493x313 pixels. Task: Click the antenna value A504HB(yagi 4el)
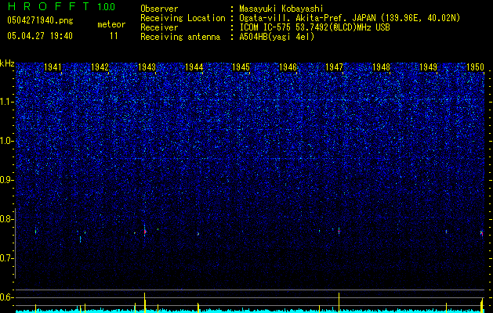pos(277,37)
